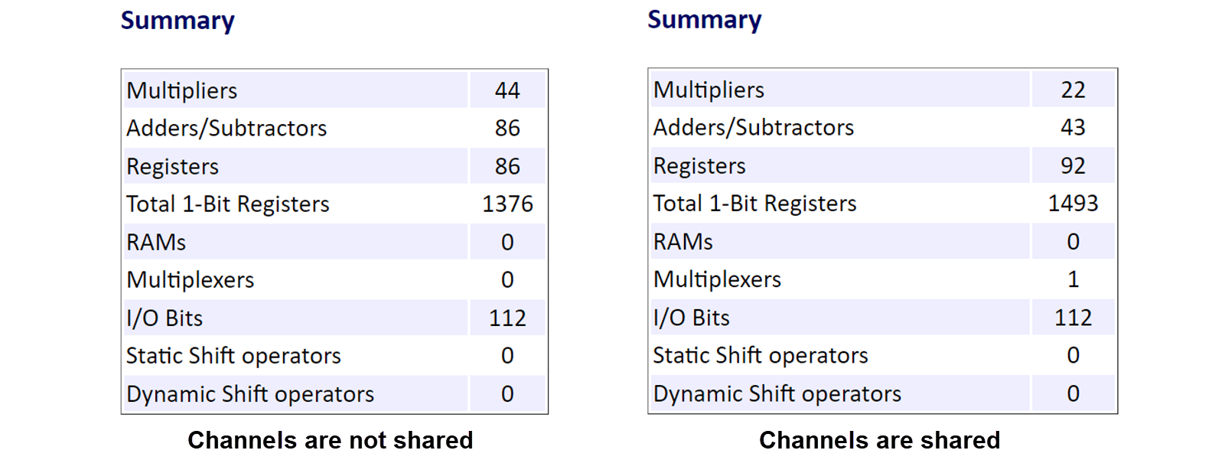Select Multiplexers label in the shared table
Viewport: 1212px width, 473px height.
coord(717,279)
